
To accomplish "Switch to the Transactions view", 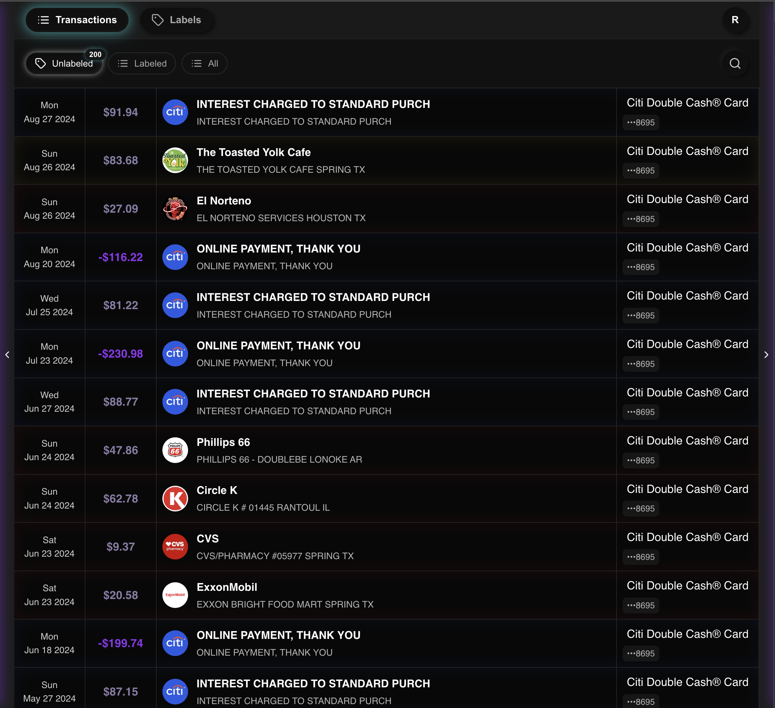I will click(x=77, y=20).
